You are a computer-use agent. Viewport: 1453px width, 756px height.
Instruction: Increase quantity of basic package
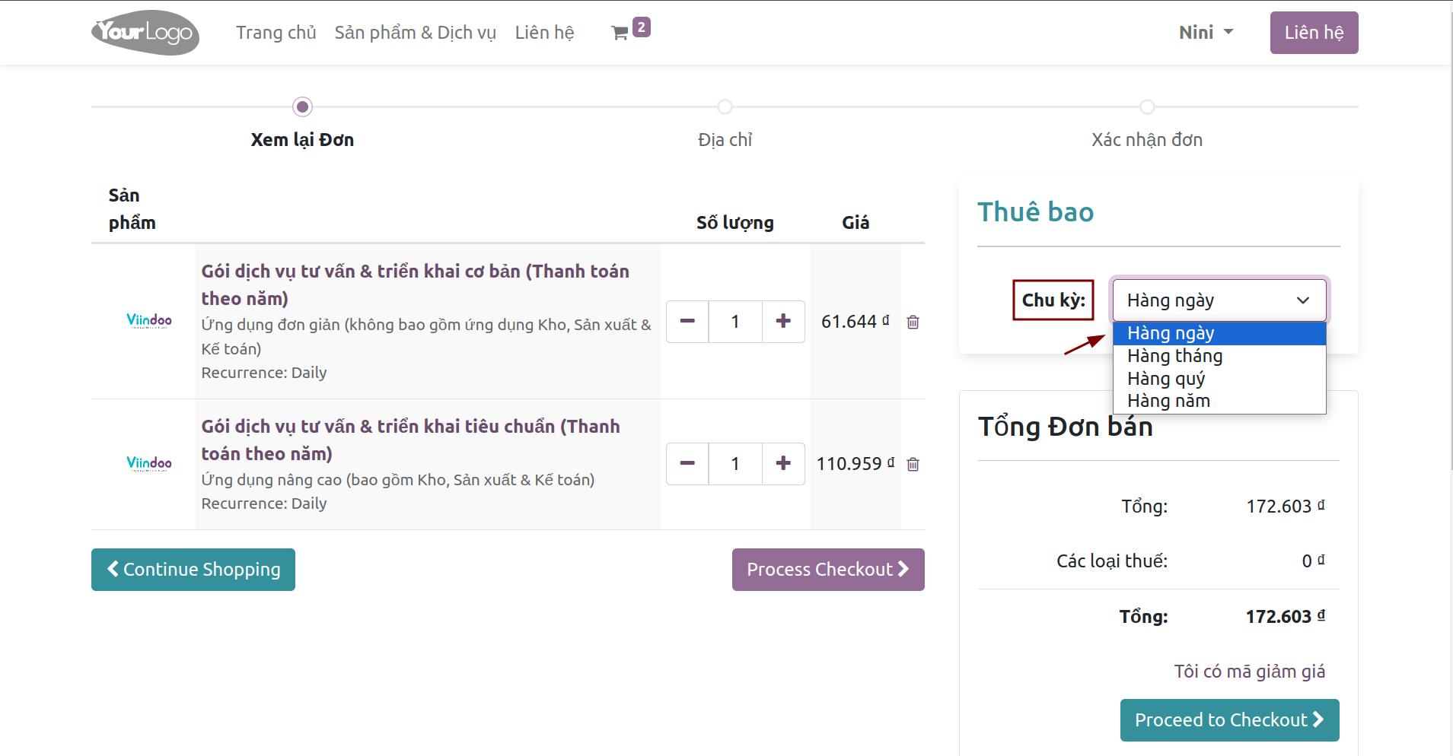coord(783,322)
